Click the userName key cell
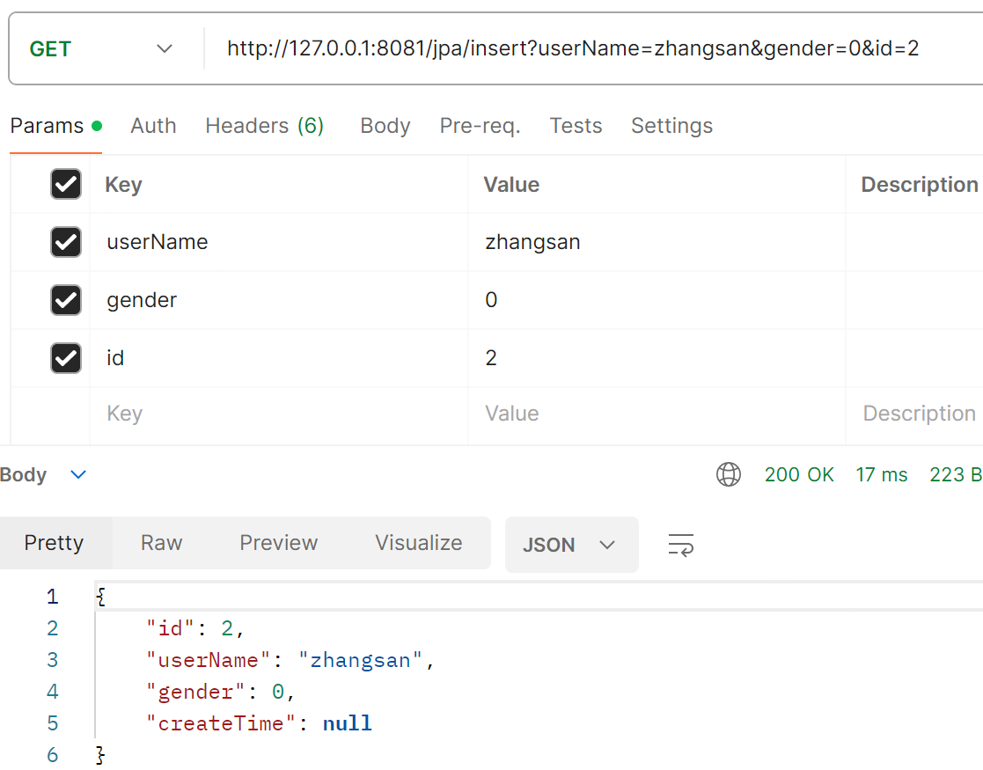This screenshot has width=983, height=770. (x=279, y=242)
